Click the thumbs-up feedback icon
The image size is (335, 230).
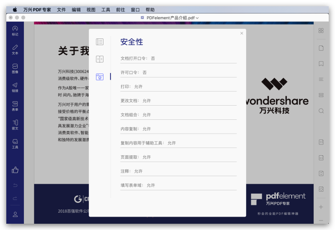pos(15,170)
